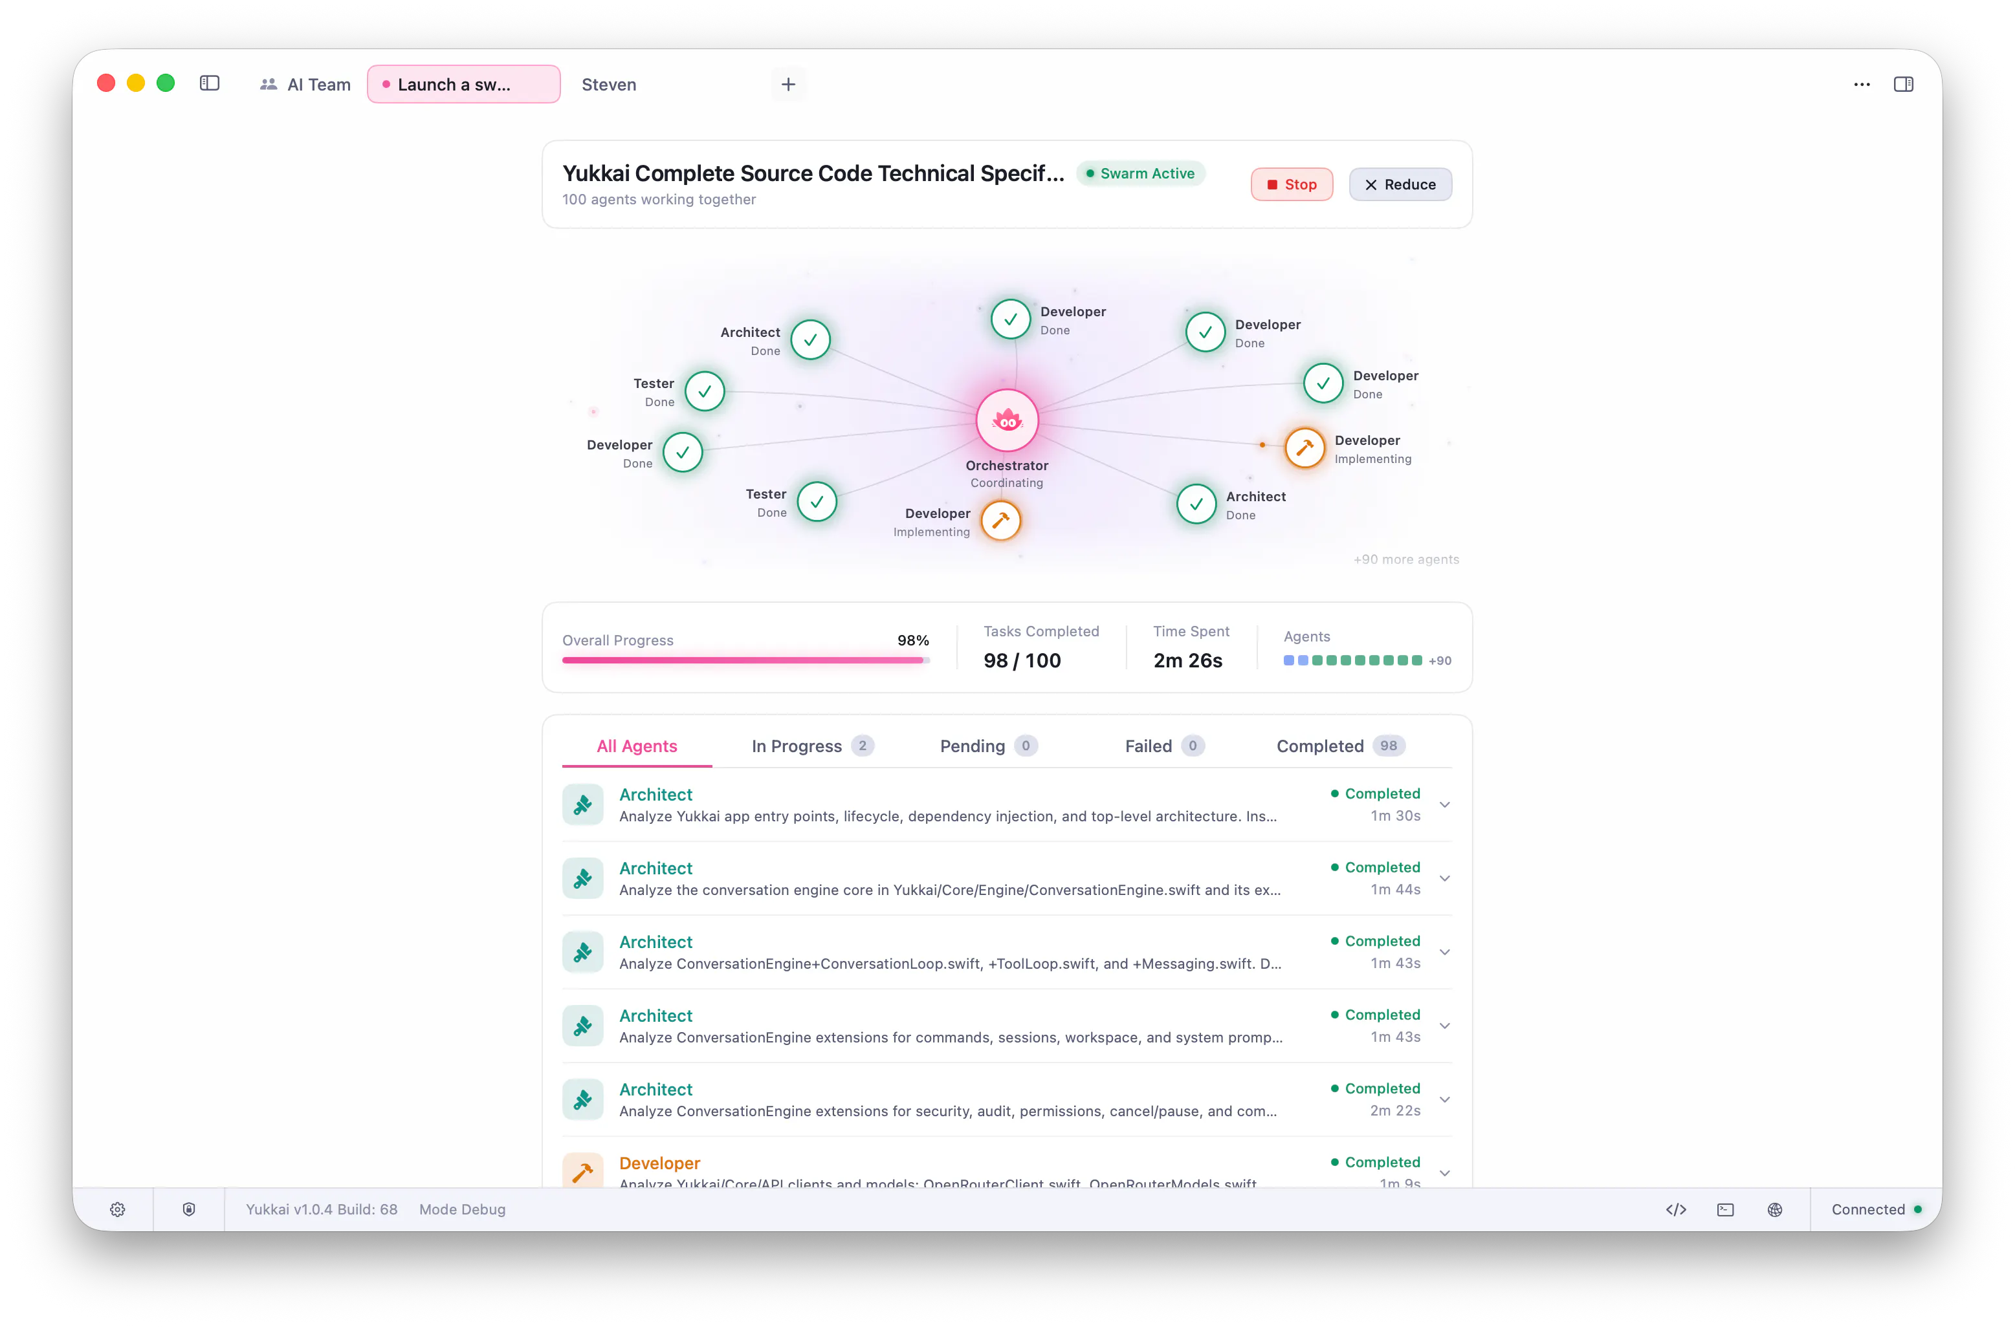Viewport: 2015px width, 1327px height.
Task: Click "100 agents working together" subtitle
Action: click(x=659, y=200)
